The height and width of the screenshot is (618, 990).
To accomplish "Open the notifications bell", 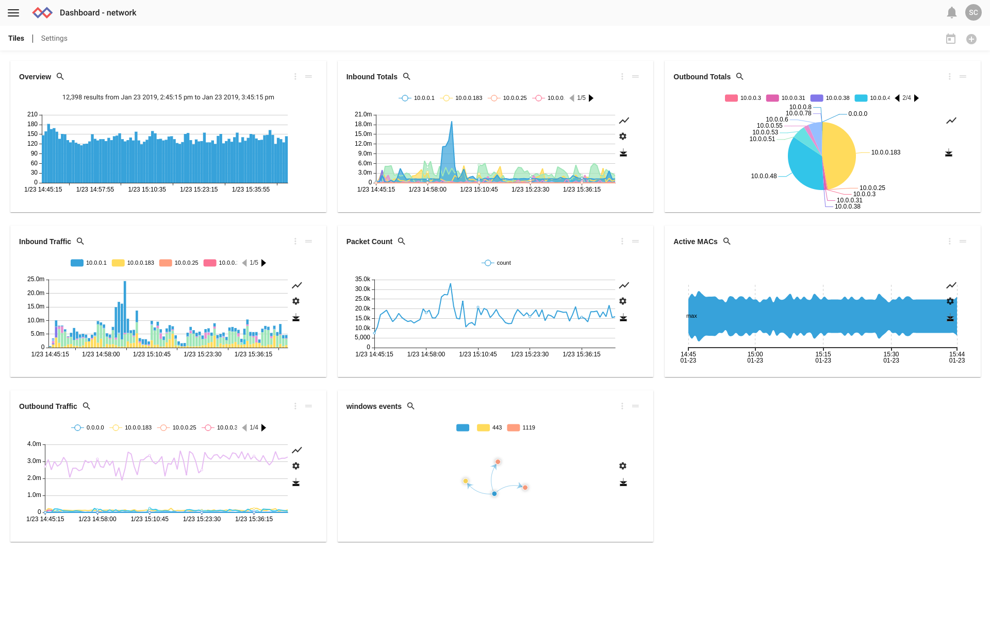I will [952, 13].
